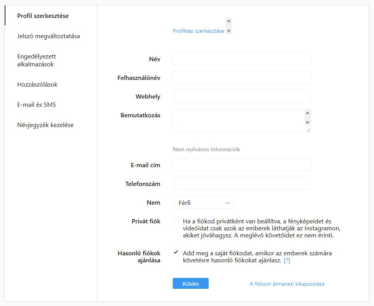Click the Bemutatkozás textarea scroll-down arrow
Image resolution: width=374 pixels, height=306 pixels.
coord(307,122)
